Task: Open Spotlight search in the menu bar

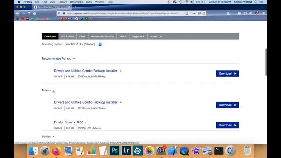Action: coord(256,2)
